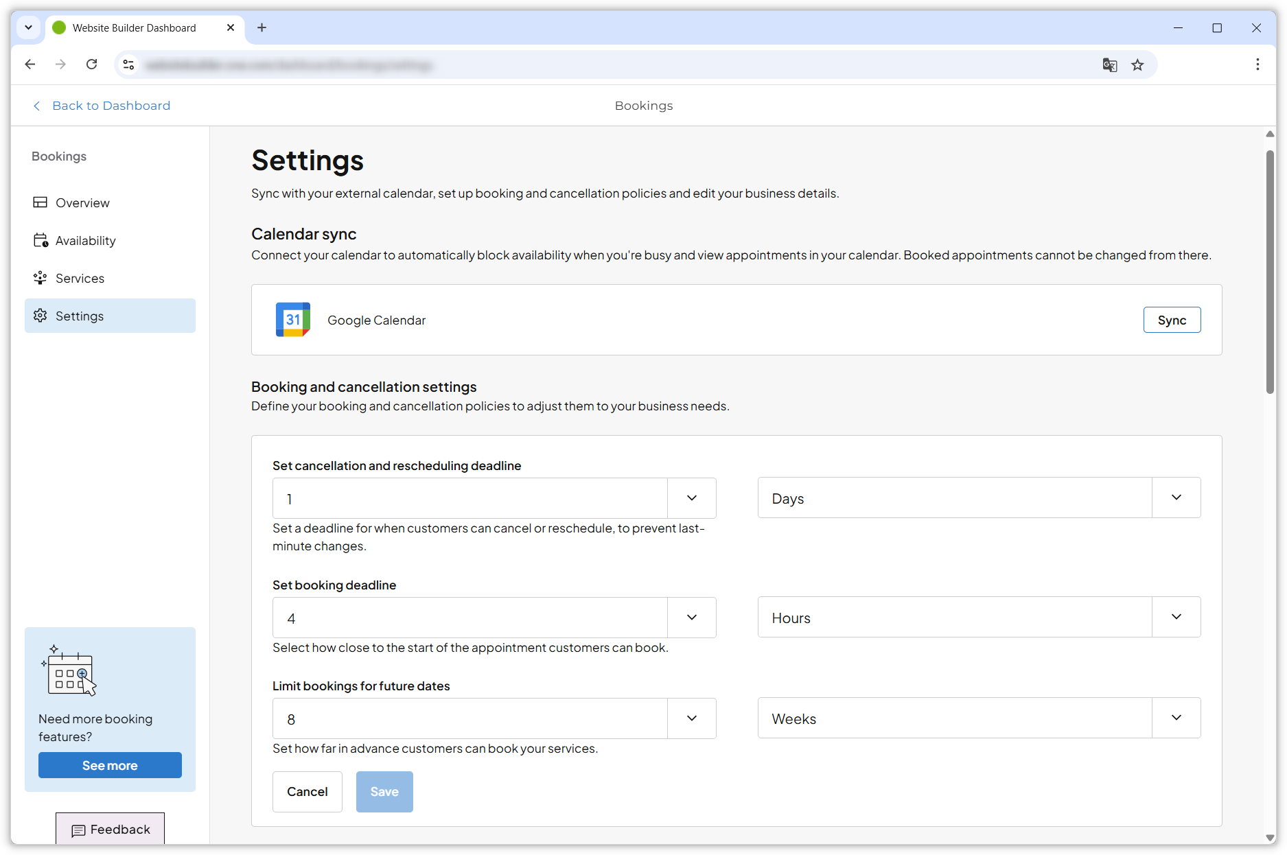1287x855 pixels.
Task: Click the Google Calendar icon
Action: pos(292,320)
